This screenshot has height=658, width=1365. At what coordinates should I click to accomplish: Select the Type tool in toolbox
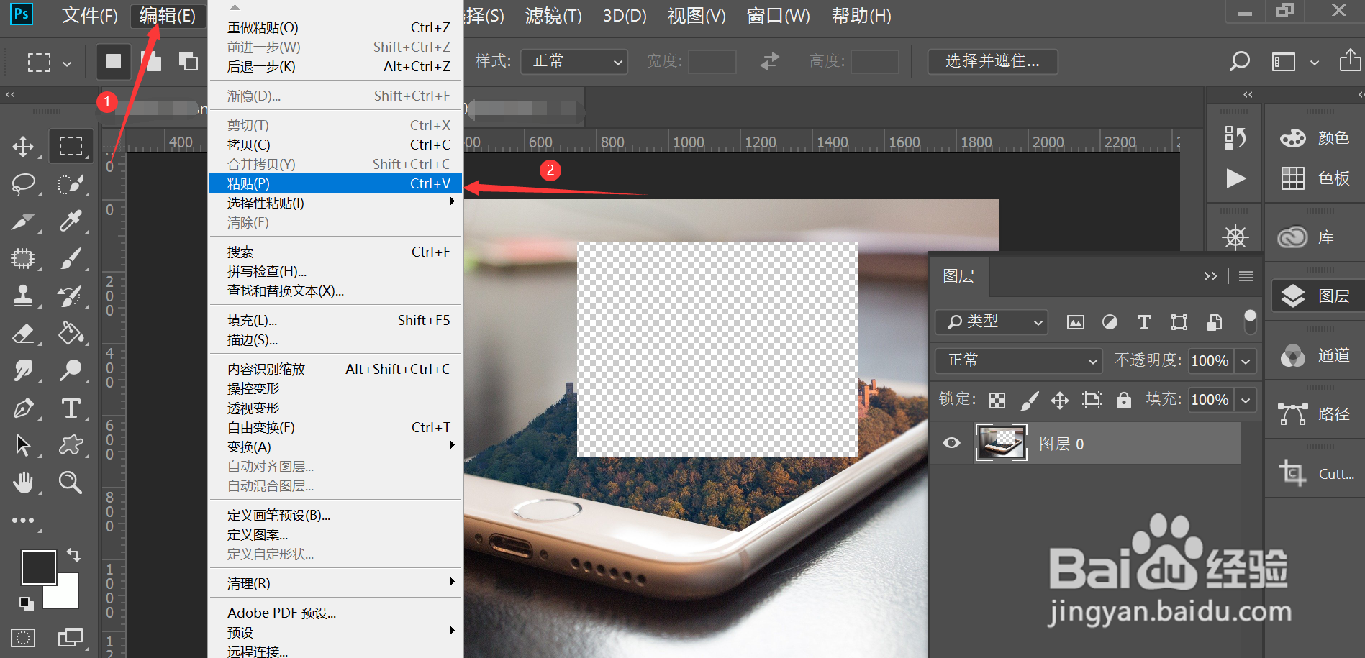(x=71, y=408)
